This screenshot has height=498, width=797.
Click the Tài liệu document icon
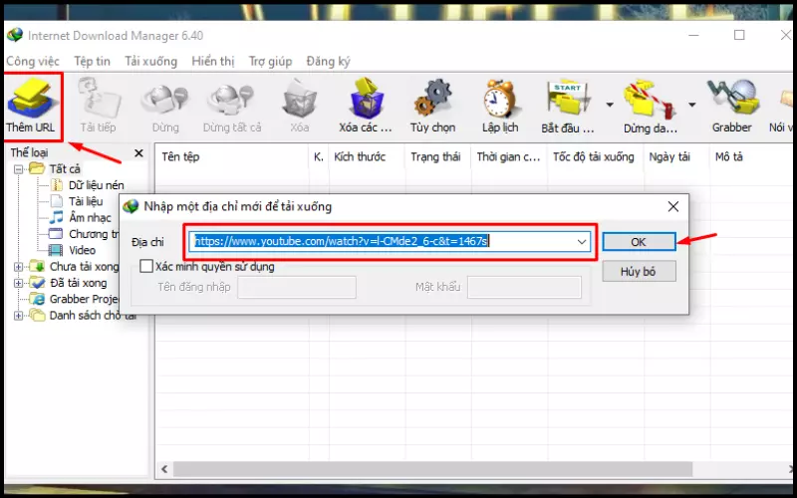[57, 201]
